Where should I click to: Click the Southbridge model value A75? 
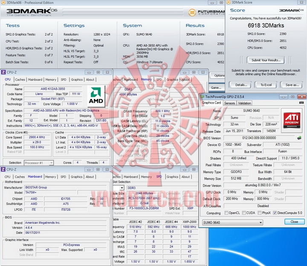point(66,204)
